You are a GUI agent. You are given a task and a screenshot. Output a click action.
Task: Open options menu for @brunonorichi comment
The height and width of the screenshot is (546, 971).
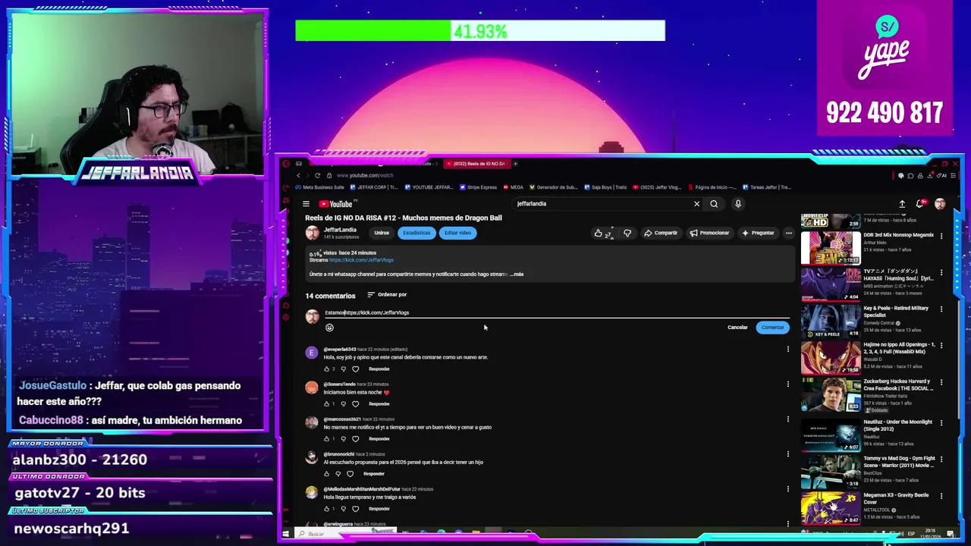[787, 454]
